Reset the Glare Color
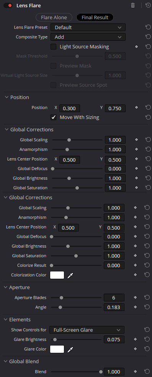 [x=147, y=349]
